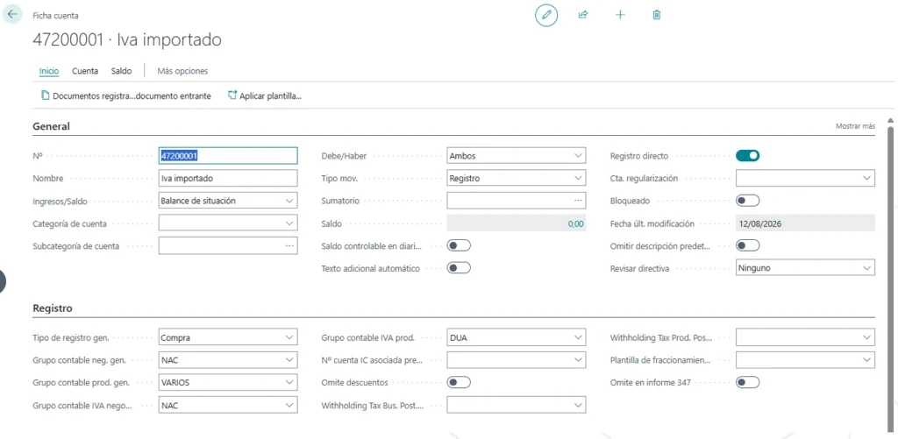Click the Nombre input field
898x439 pixels.
[228, 178]
